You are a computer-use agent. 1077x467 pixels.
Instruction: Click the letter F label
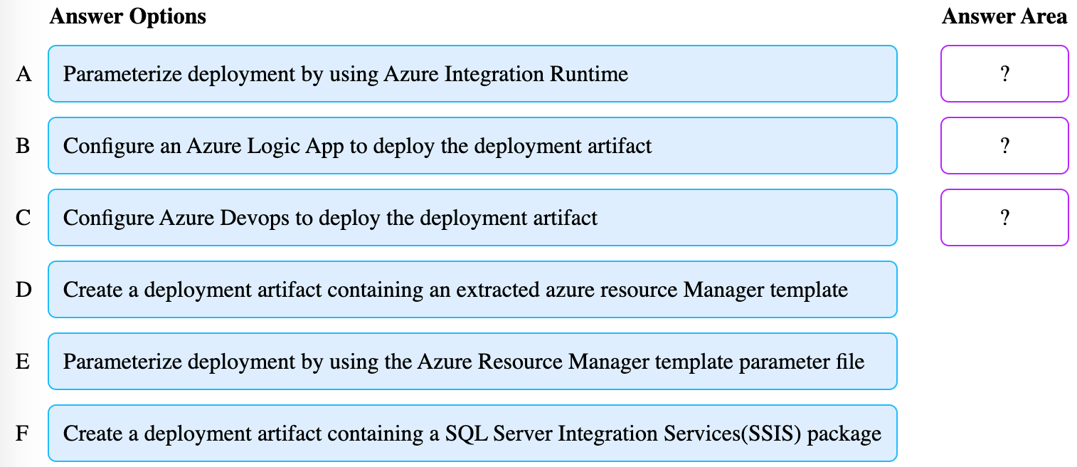click(x=23, y=434)
